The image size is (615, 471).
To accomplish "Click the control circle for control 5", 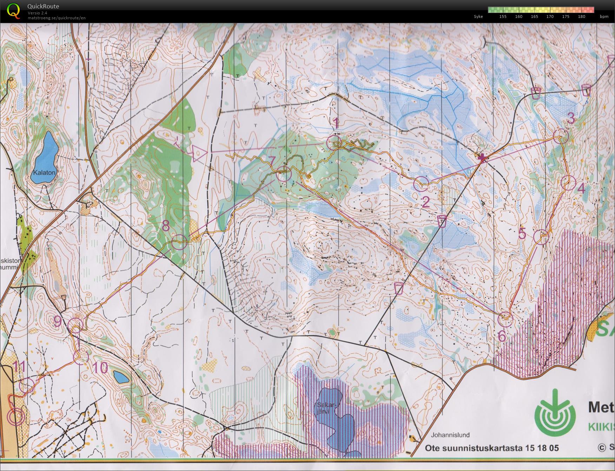I will pyautogui.click(x=541, y=237).
